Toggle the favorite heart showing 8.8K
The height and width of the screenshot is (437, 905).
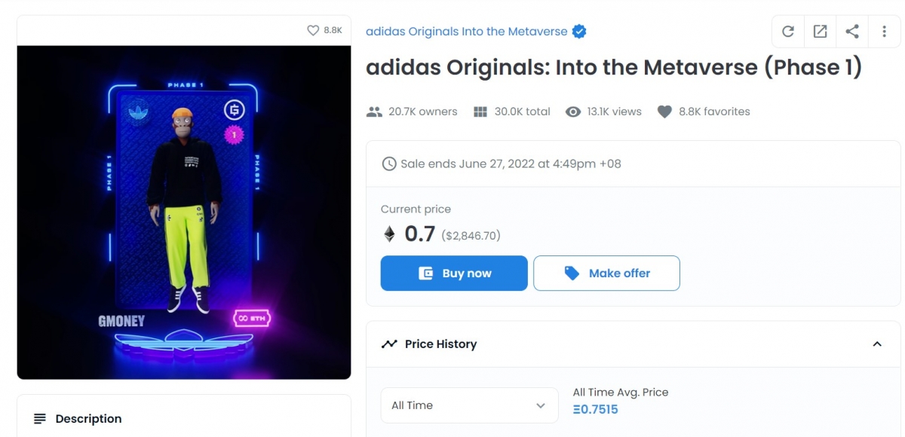click(312, 30)
